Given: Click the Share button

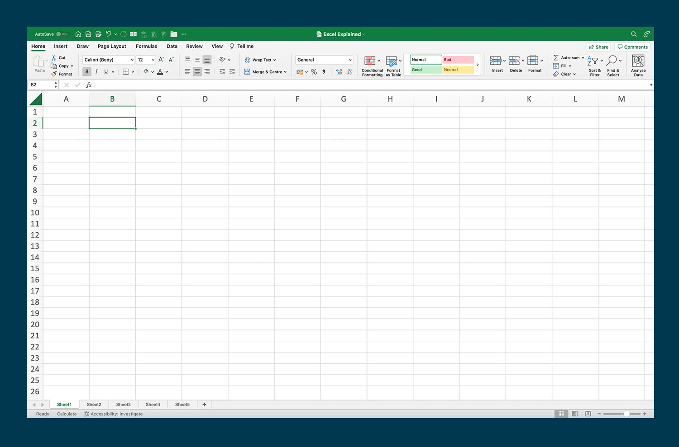Looking at the screenshot, I should pyautogui.click(x=598, y=47).
